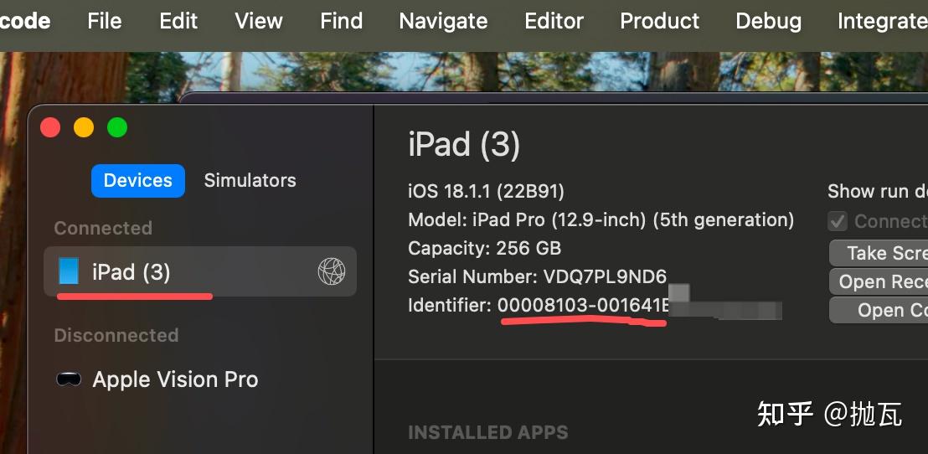Open the Editor menu
Viewport: 928px width, 454px height.
[554, 21]
